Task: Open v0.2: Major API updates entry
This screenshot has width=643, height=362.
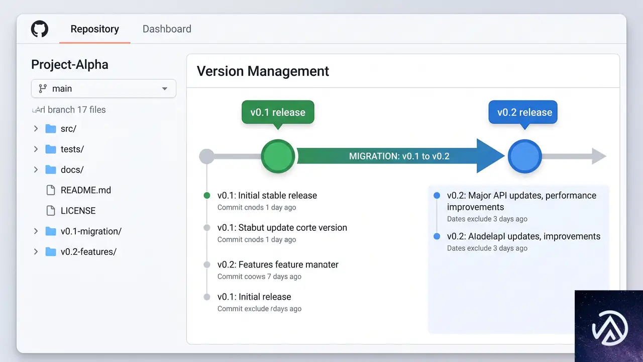Action: (521, 201)
